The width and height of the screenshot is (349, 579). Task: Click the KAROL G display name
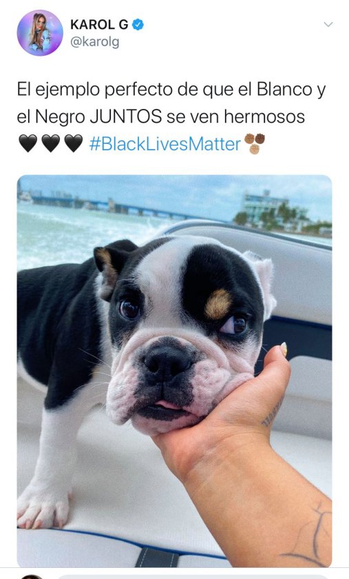(99, 25)
